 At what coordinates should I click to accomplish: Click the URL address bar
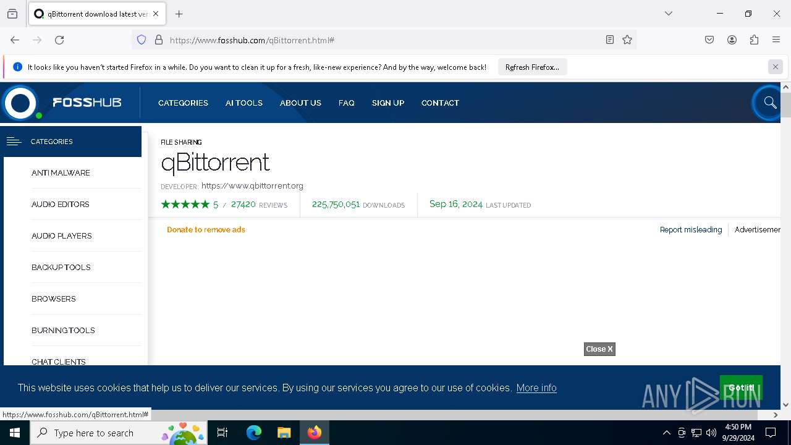click(x=383, y=40)
